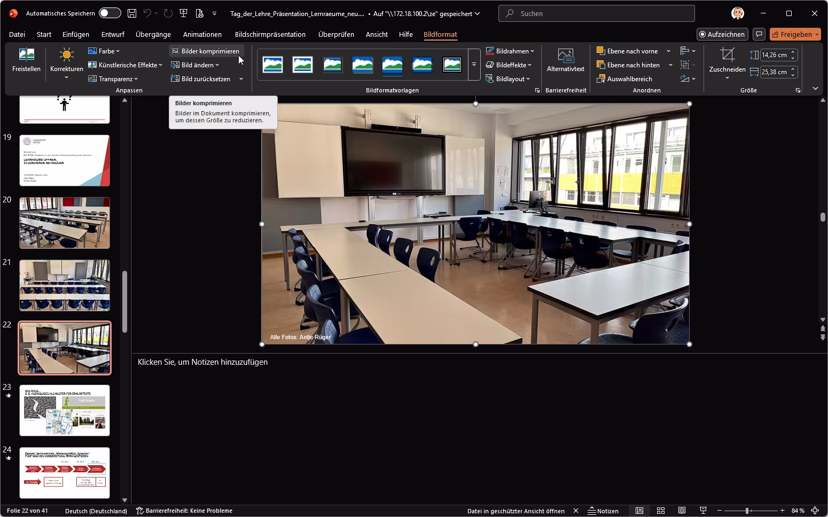
Task: Click Barrierefreiheit: Keine Probleme status
Action: point(184,511)
